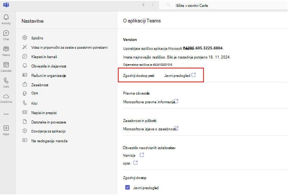Click the external link icon after Javni predogled

tap(194, 75)
